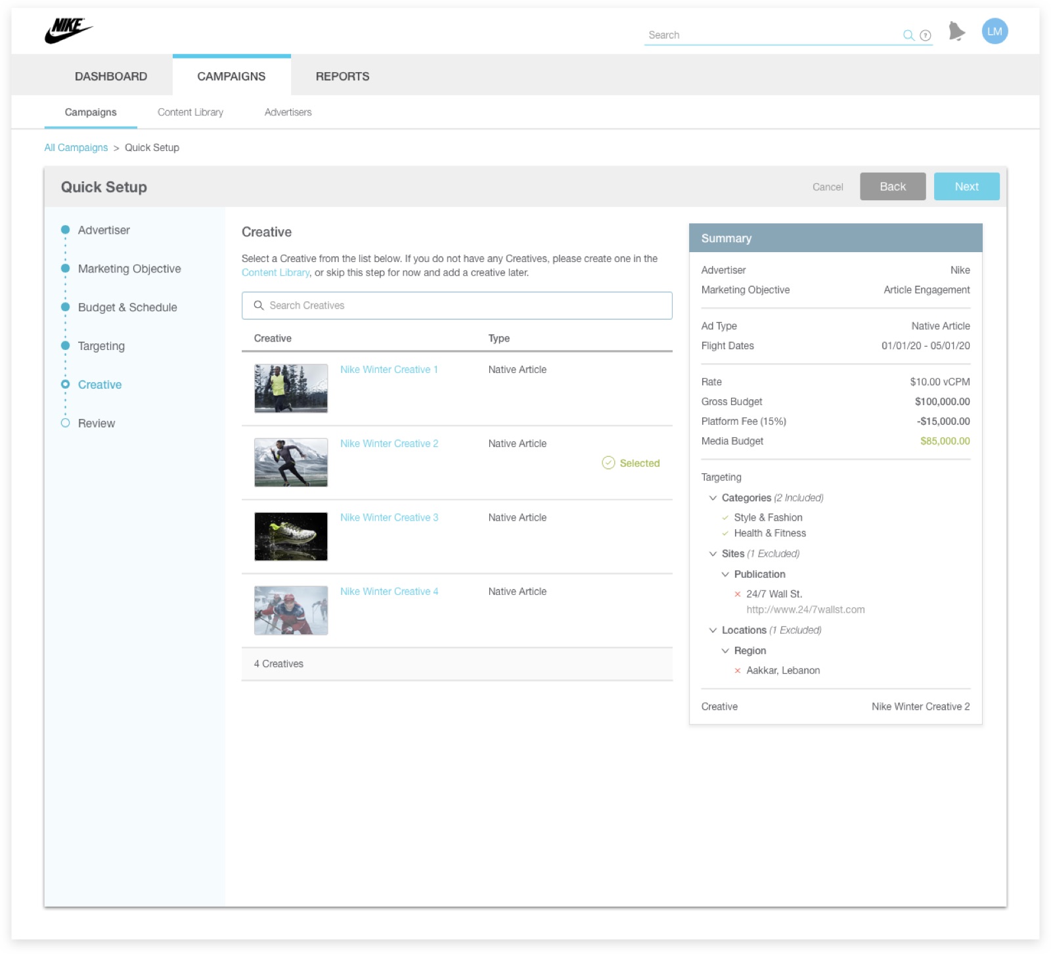The width and height of the screenshot is (1051, 954).
Task: Open the LM user avatar menu
Action: point(995,32)
